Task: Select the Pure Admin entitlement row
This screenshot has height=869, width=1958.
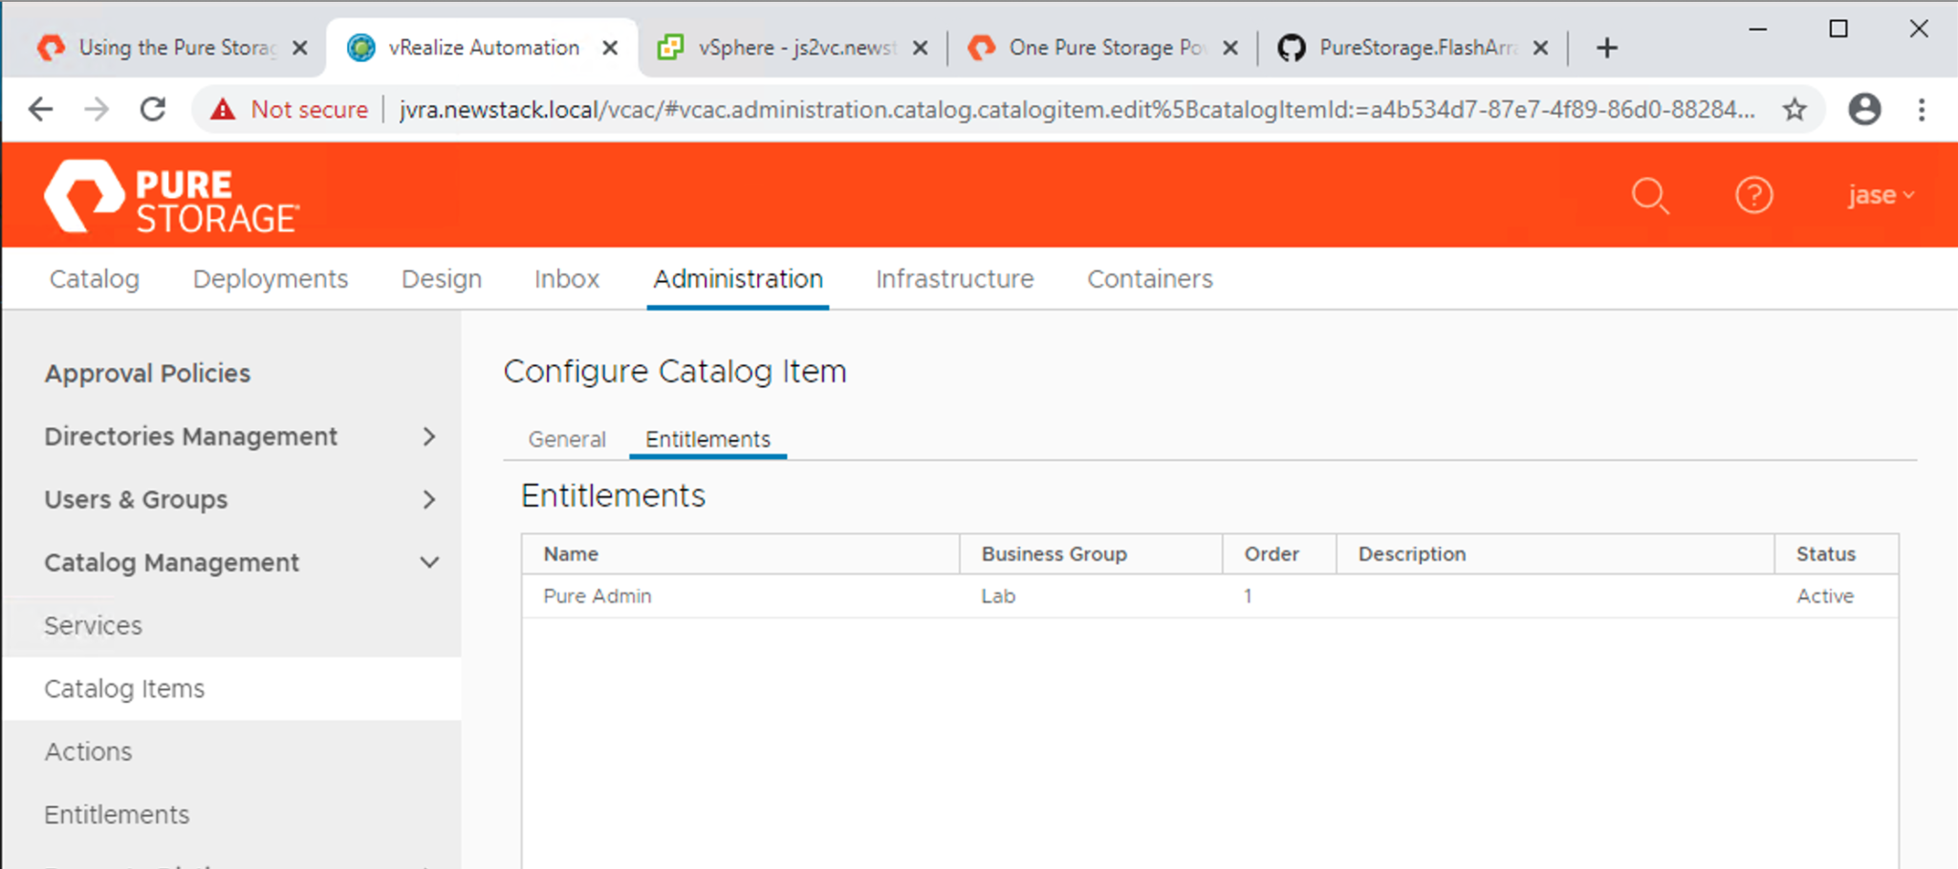Action: [x=598, y=597]
